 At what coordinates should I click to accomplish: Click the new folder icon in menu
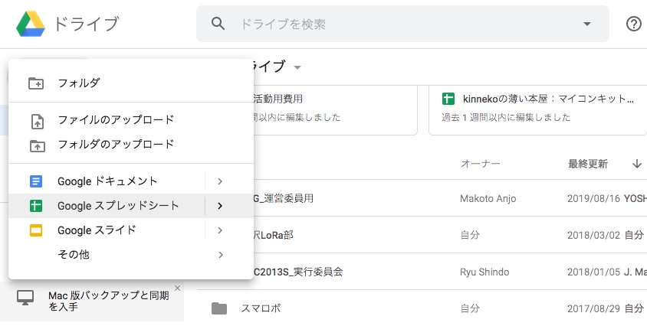pyautogui.click(x=36, y=83)
